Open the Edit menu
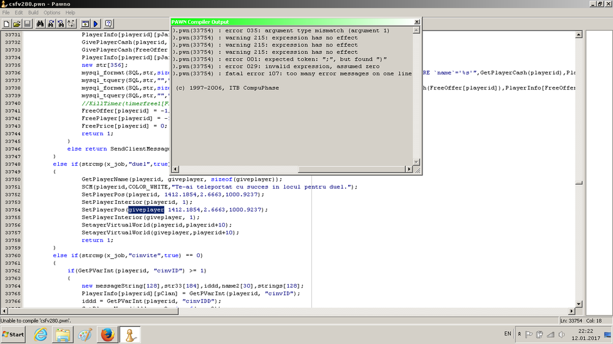The width and height of the screenshot is (613, 344). pos(19,12)
